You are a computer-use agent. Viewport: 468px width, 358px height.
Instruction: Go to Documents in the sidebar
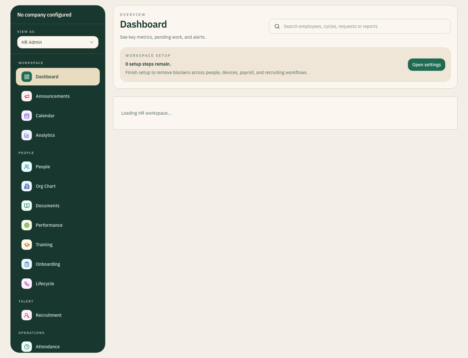pos(47,206)
